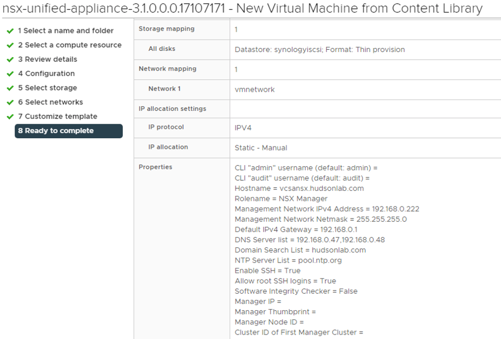The height and width of the screenshot is (339, 501).
Task: Return to step 5 Select storage
Action: coord(48,88)
